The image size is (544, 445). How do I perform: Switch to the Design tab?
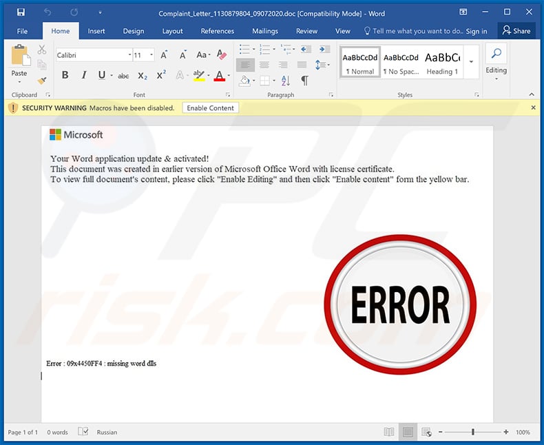pos(134,31)
